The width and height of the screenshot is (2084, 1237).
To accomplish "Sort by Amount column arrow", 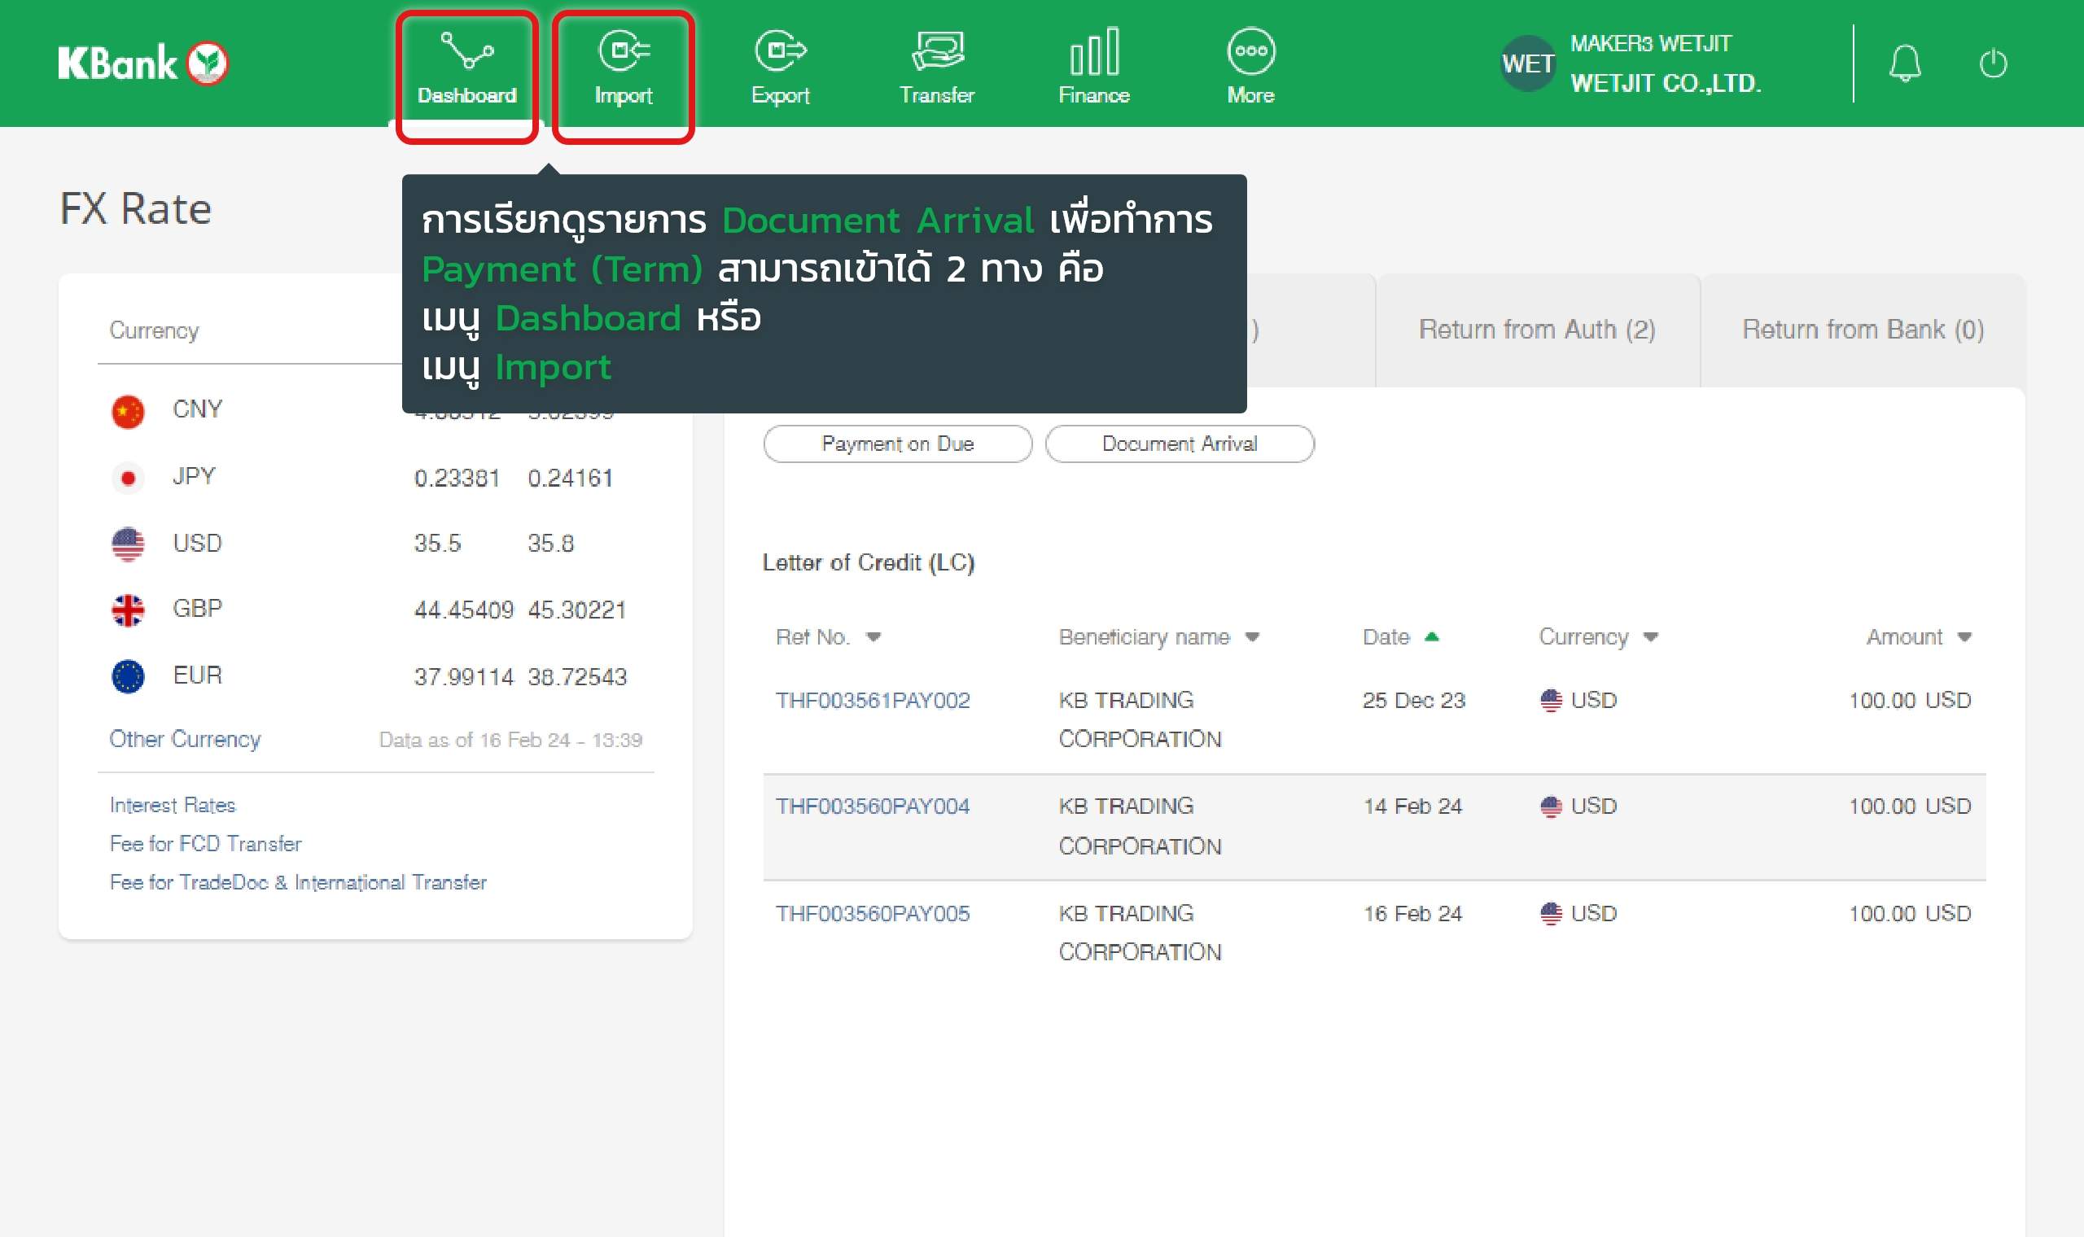I will (x=1964, y=637).
